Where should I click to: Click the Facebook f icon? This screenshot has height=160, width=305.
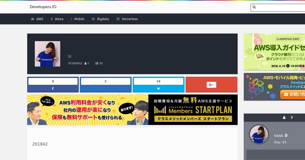(x=53, y=89)
